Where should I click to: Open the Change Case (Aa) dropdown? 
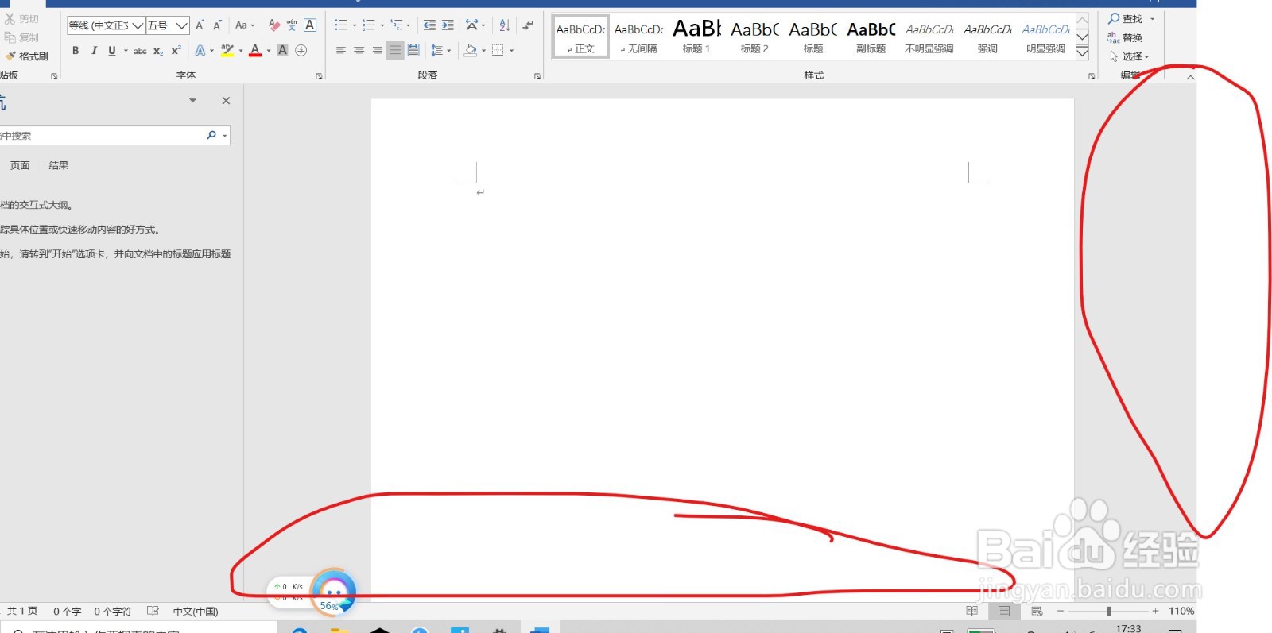click(x=245, y=25)
